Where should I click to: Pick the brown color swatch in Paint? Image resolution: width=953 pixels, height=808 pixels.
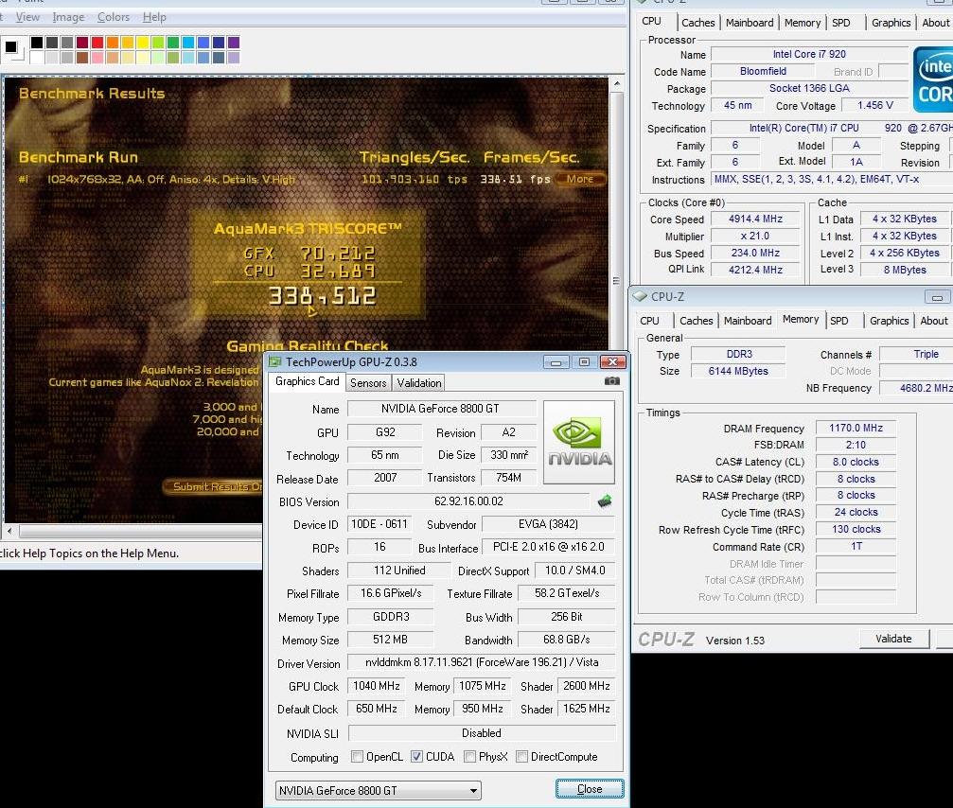click(x=82, y=58)
